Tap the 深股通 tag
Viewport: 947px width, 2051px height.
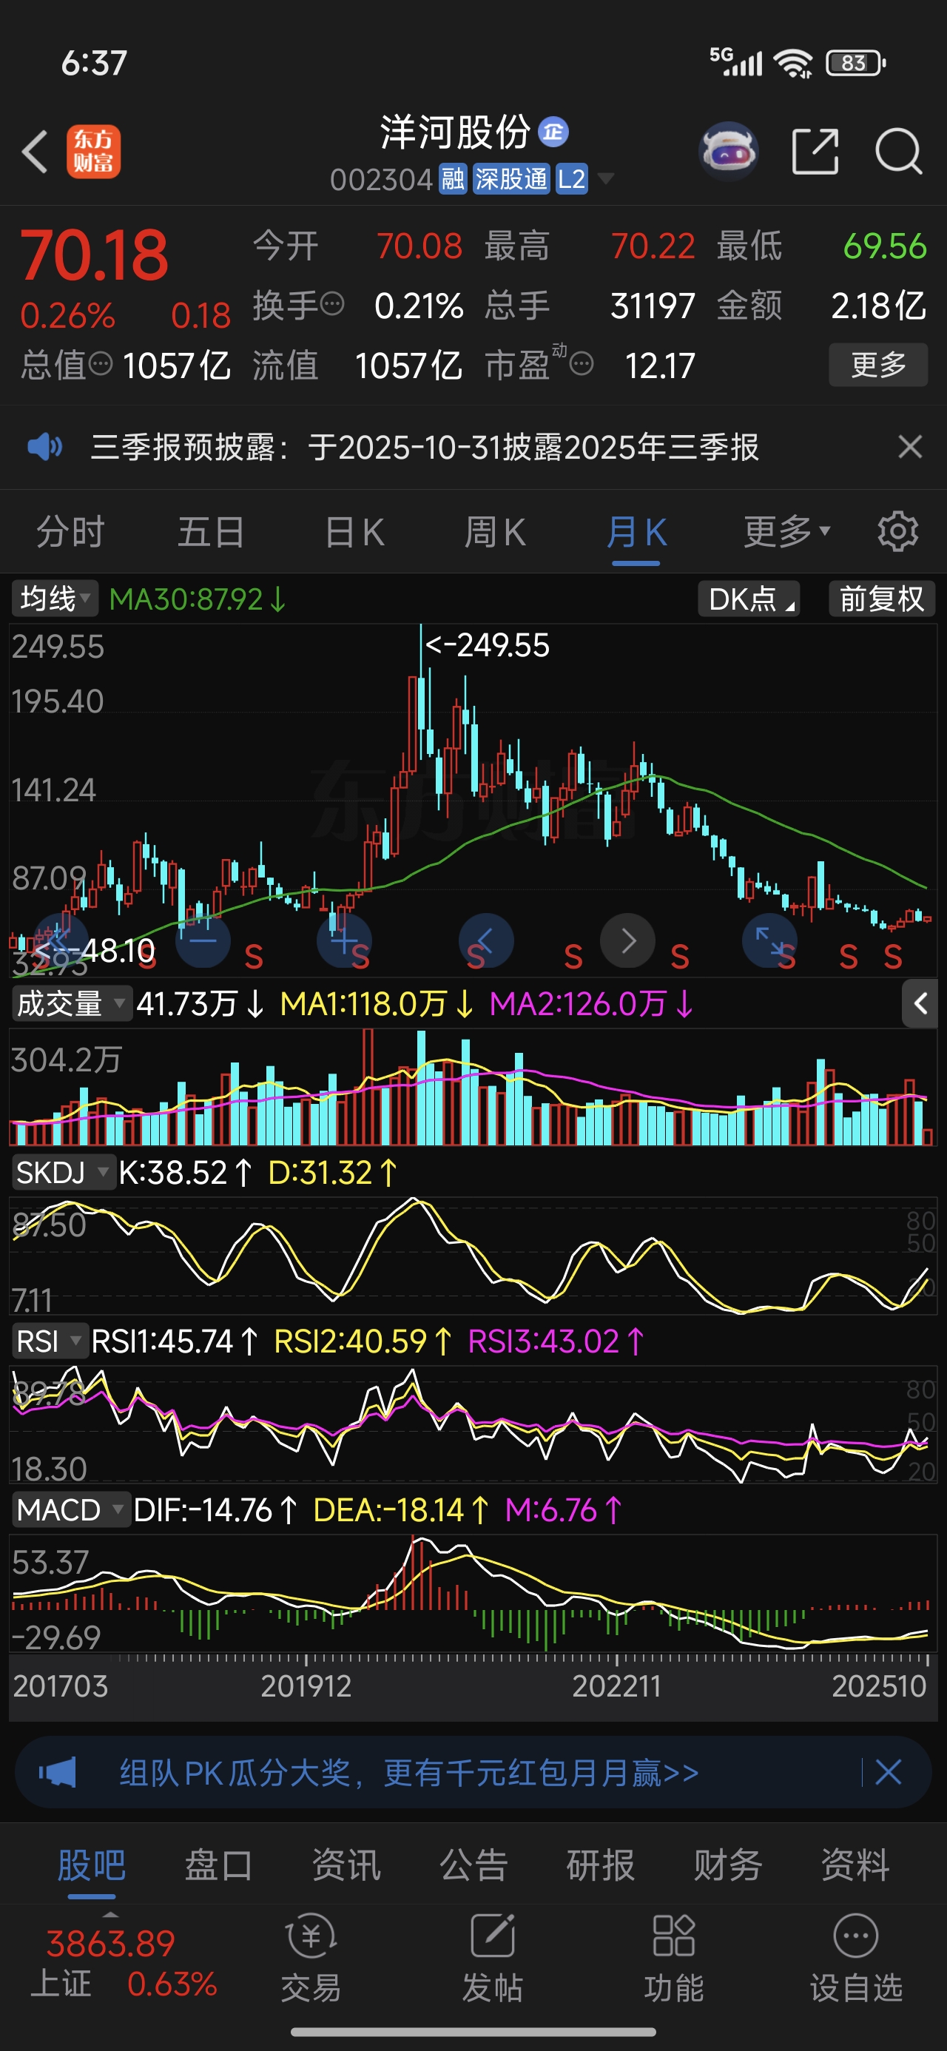tap(510, 179)
